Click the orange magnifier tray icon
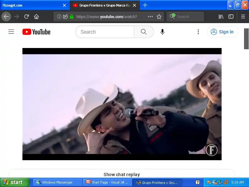This screenshot has width=249, height=187. point(226,182)
